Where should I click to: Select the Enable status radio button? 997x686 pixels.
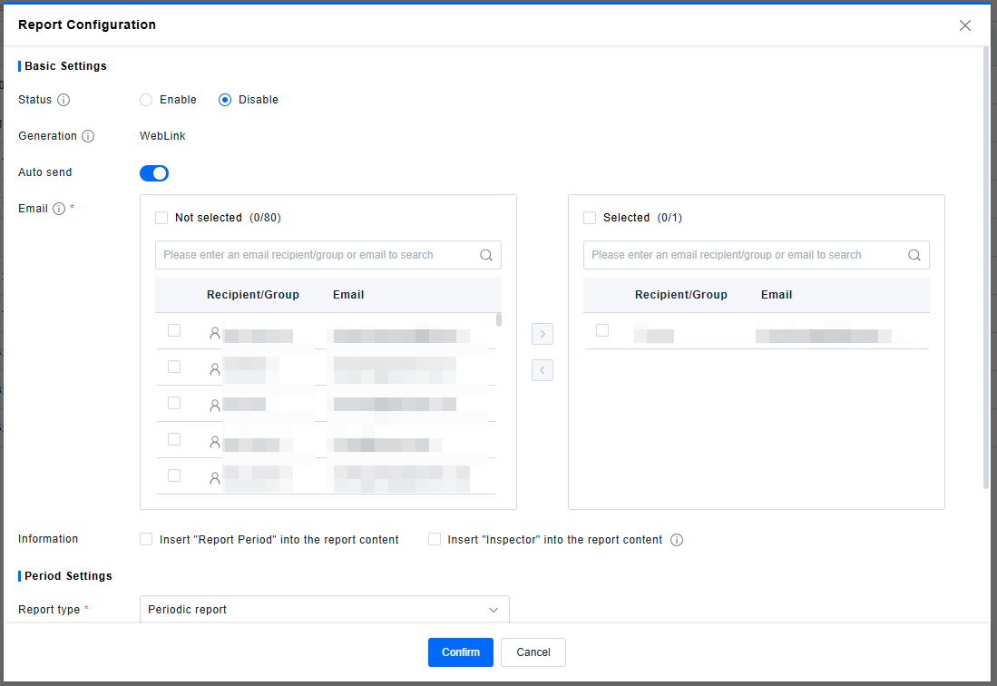click(146, 100)
